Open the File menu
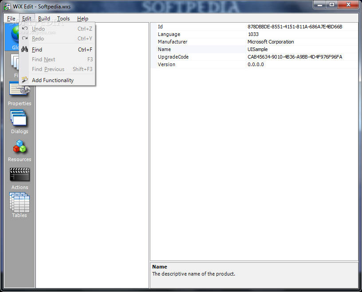Screen dimensions: 362x292 11,19
